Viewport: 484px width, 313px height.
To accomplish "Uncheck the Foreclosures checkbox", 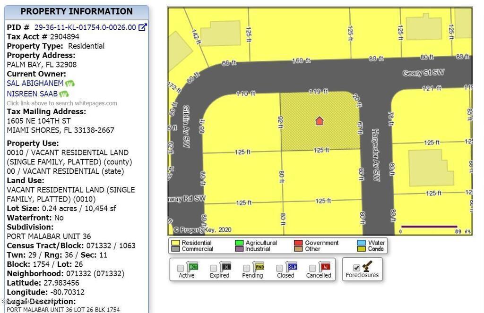I will pyautogui.click(x=356, y=268).
